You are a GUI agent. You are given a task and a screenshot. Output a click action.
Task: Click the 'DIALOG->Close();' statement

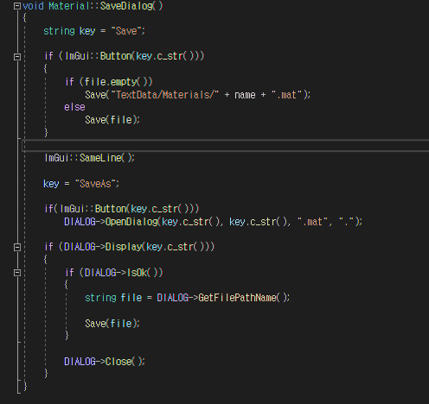click(x=105, y=362)
